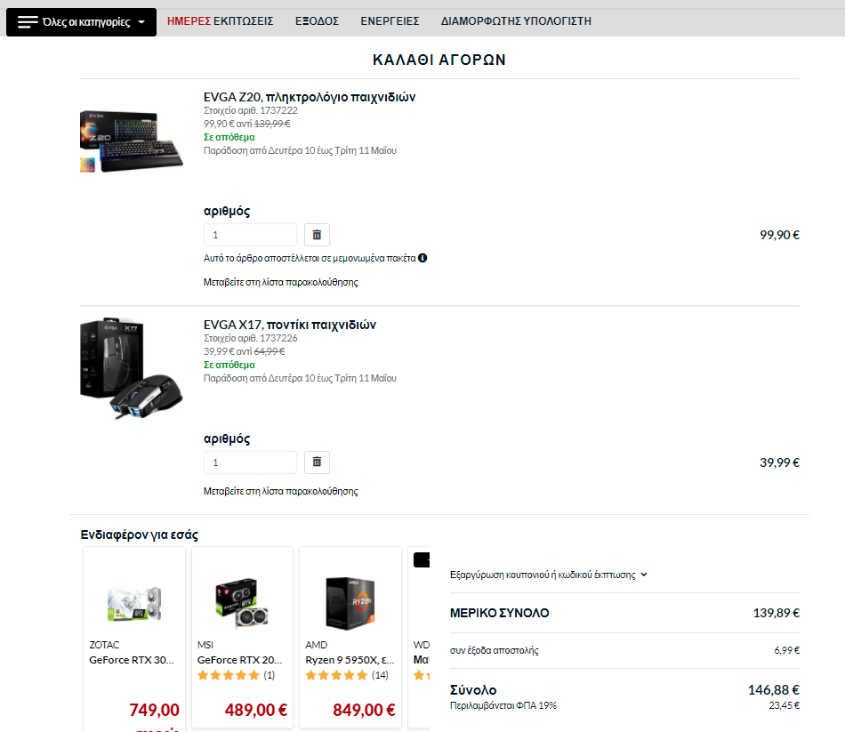Image resolution: width=845 pixels, height=732 pixels.
Task: Click quantity field for EVGA X17 mouse
Action: 250,463
